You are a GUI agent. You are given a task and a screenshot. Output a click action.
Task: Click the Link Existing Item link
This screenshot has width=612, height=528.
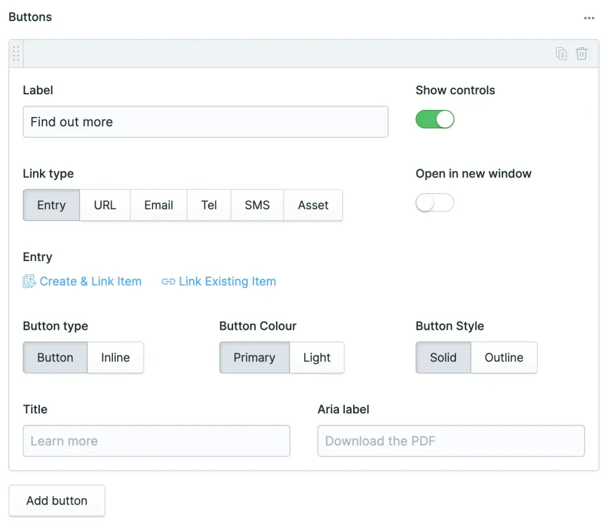227,281
